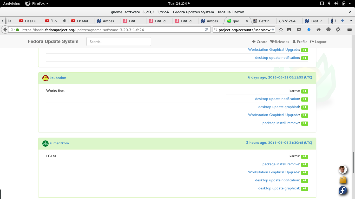
Task: Open the chat smiley toolbar icon
Action: tap(328, 30)
